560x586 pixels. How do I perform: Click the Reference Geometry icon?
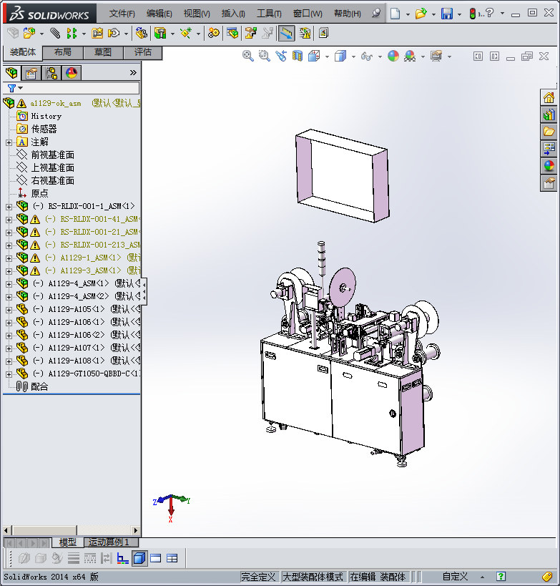click(x=186, y=33)
